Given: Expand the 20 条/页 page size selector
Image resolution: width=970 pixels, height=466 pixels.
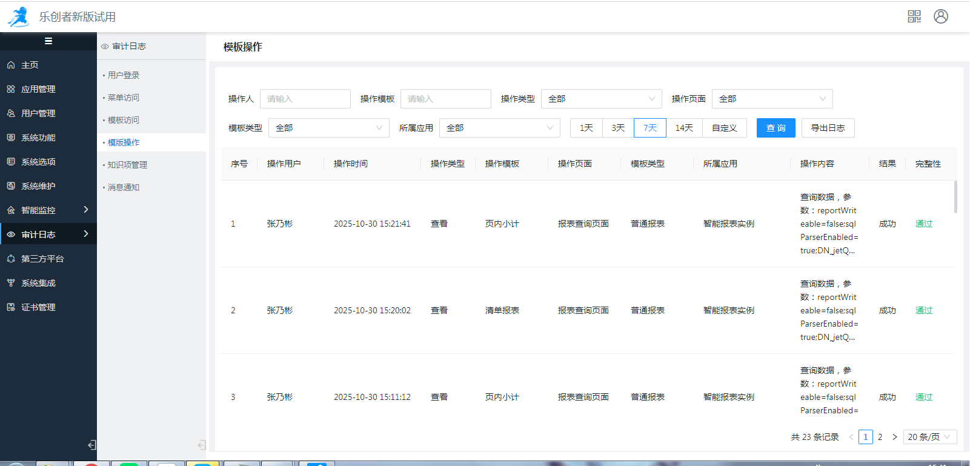Looking at the screenshot, I should coord(929,437).
